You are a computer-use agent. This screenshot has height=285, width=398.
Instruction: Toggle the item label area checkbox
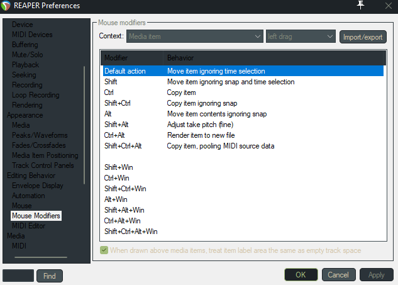[104, 250]
